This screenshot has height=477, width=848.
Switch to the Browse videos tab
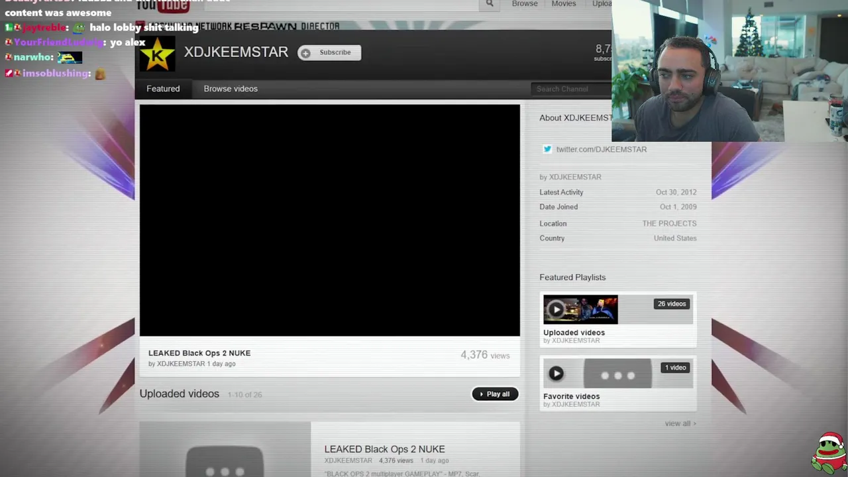(231, 89)
